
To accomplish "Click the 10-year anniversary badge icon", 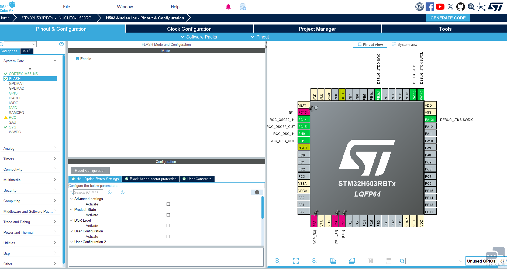I will coord(420,7).
